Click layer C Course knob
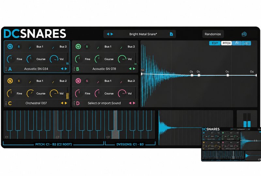261x176 pixels. tap(31, 94)
